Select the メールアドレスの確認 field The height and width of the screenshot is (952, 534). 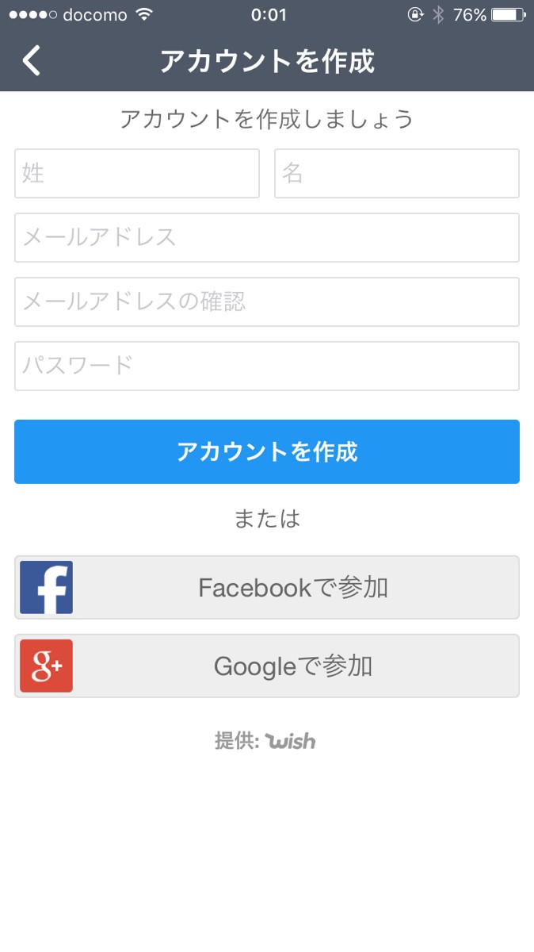coord(267,301)
